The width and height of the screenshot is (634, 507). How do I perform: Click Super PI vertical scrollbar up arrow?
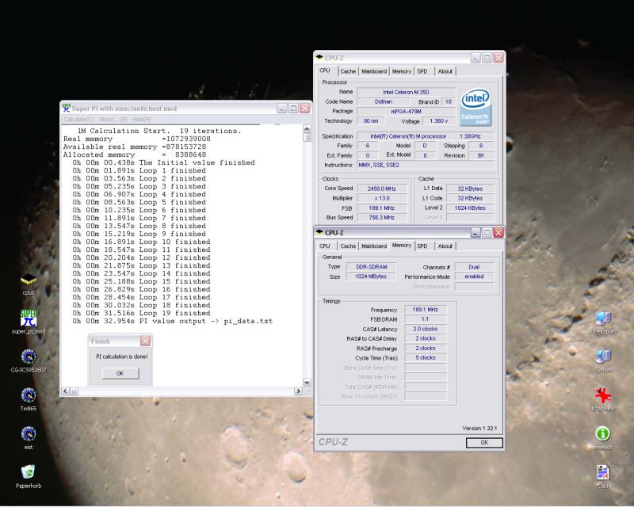coord(307,128)
